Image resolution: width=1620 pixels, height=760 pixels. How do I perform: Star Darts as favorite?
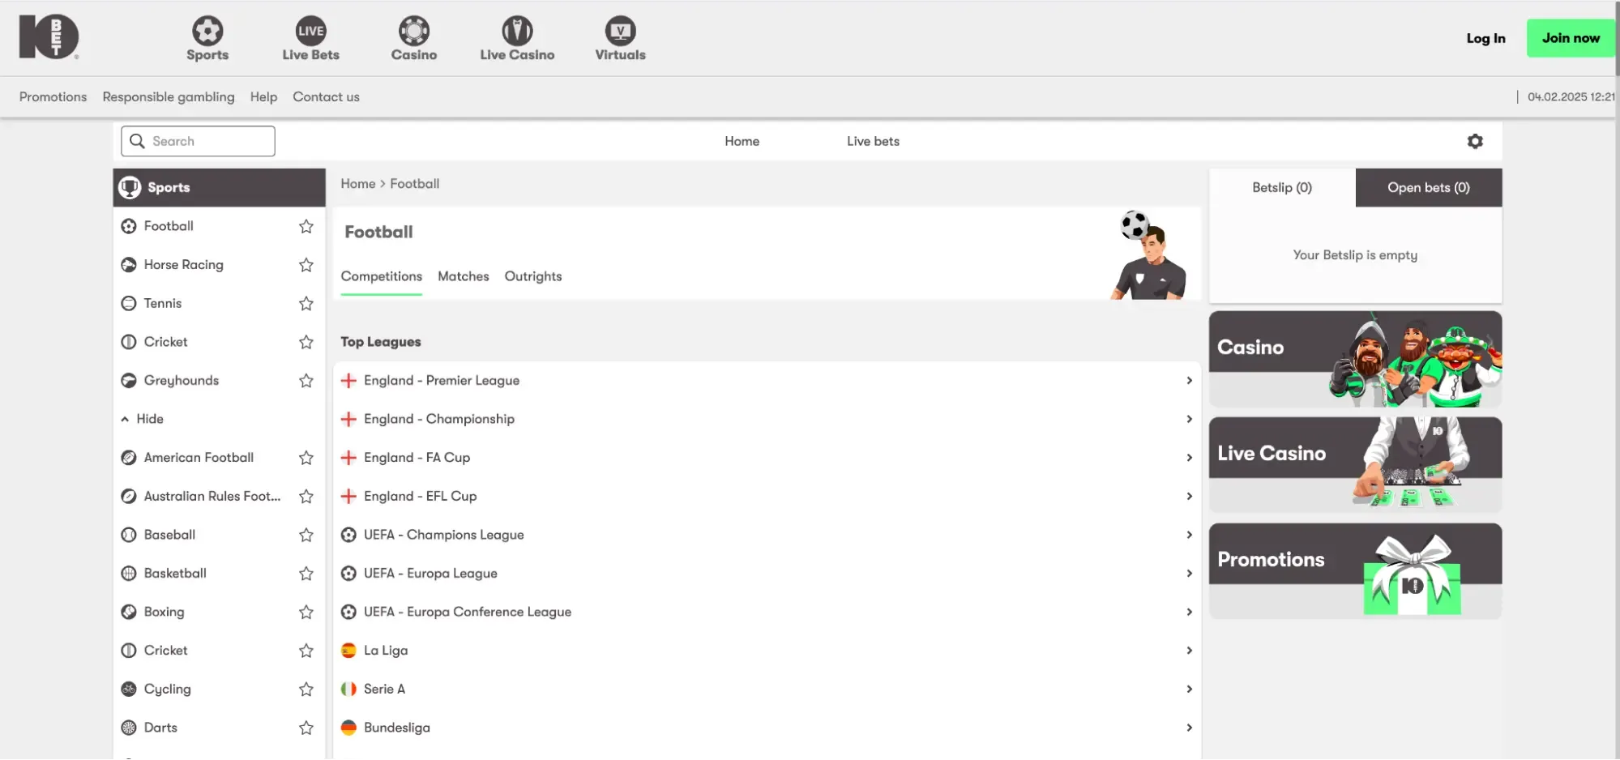tap(306, 728)
